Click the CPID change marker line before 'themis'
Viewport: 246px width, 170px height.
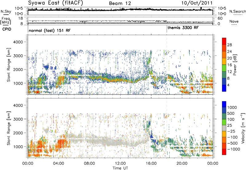tap(167, 29)
